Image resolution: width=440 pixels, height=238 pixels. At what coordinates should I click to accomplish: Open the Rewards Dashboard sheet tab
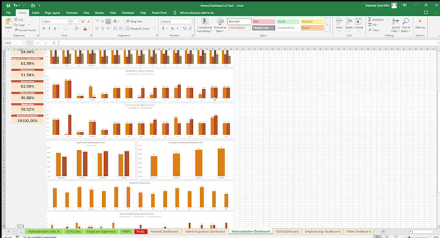point(164,232)
